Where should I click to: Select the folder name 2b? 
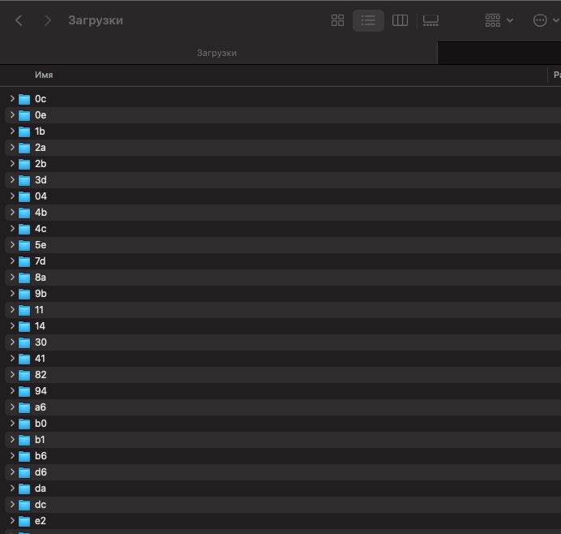[x=41, y=164]
